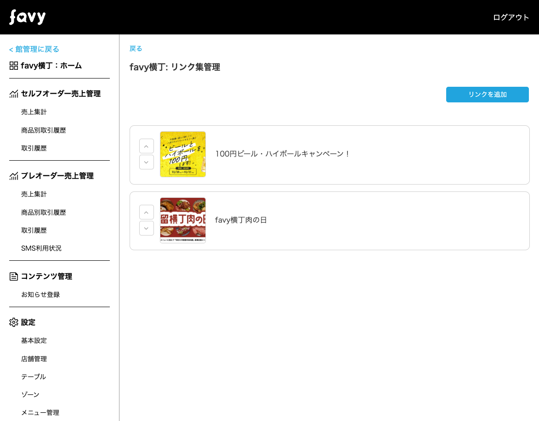Open テーブル settings
The height and width of the screenshot is (421, 539).
click(x=34, y=377)
